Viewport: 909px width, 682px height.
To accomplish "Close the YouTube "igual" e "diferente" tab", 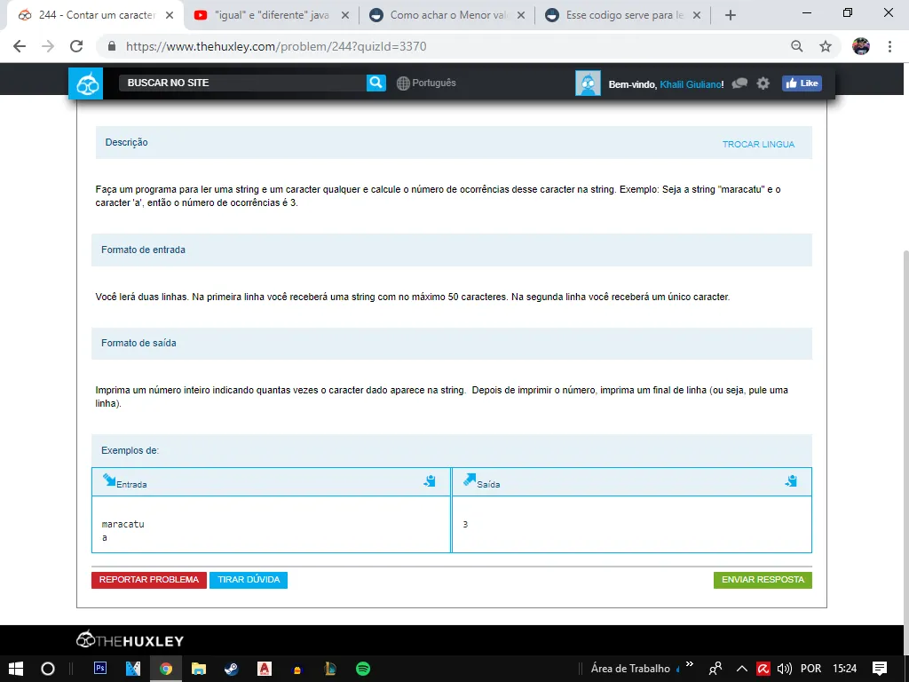I will pyautogui.click(x=345, y=16).
